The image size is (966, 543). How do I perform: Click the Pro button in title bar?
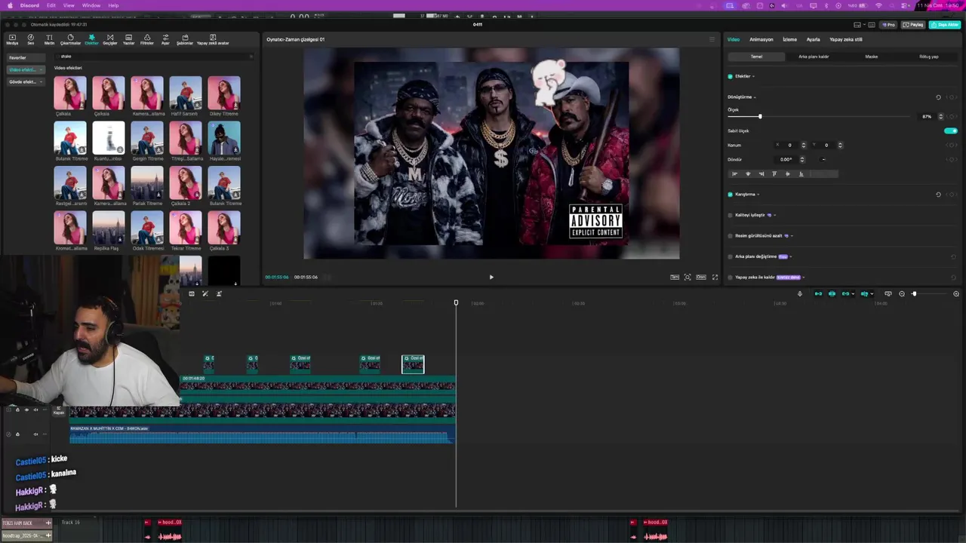point(889,25)
